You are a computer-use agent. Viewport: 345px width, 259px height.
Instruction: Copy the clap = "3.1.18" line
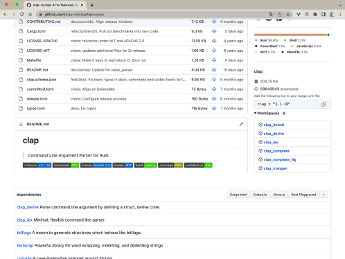coord(324,104)
